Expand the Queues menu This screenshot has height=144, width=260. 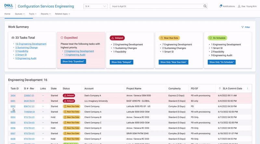point(19,14)
